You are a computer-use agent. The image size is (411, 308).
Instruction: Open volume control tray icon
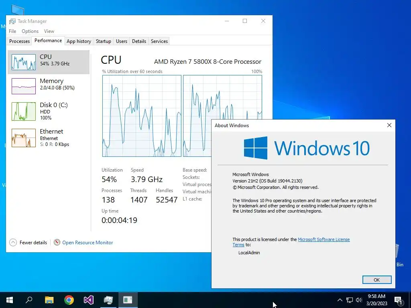359,300
